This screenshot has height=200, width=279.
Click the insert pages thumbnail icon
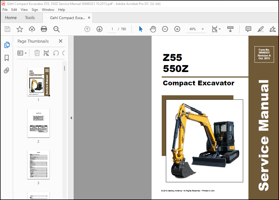click(x=46, y=53)
